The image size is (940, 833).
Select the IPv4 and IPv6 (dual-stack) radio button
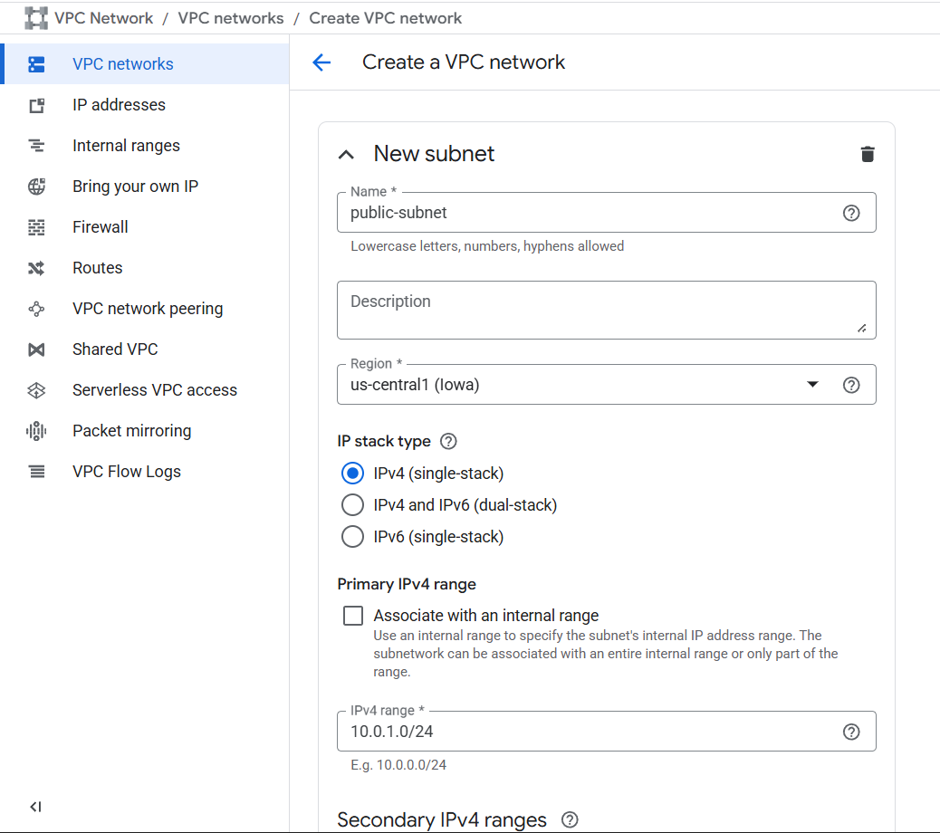(x=352, y=505)
